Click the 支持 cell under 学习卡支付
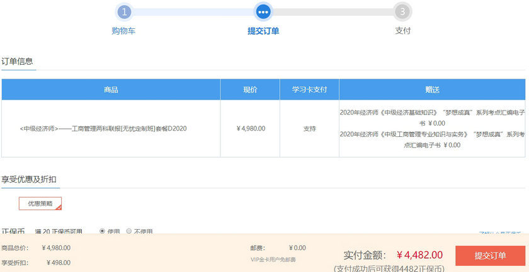This screenshot has width=529, height=272. coord(309,129)
